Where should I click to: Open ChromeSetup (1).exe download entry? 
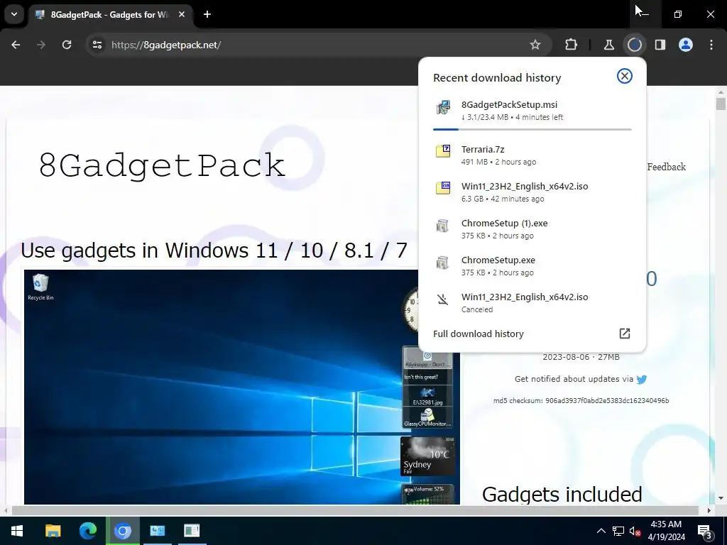click(x=532, y=229)
